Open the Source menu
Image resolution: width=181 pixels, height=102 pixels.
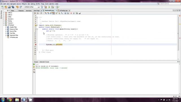(19, 4)
